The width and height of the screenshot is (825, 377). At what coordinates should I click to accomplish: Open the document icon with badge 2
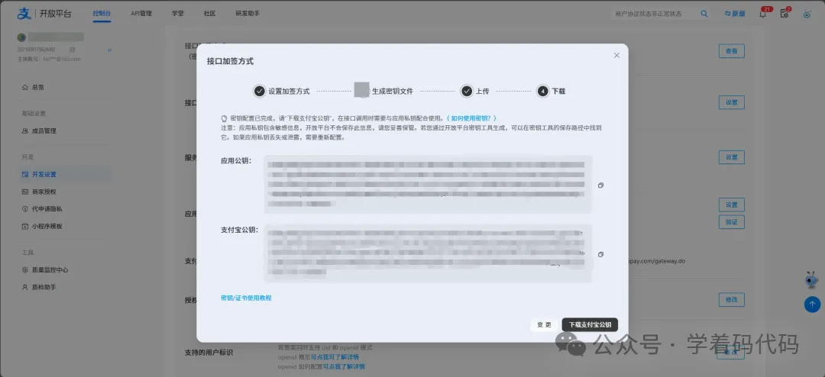[x=785, y=14]
